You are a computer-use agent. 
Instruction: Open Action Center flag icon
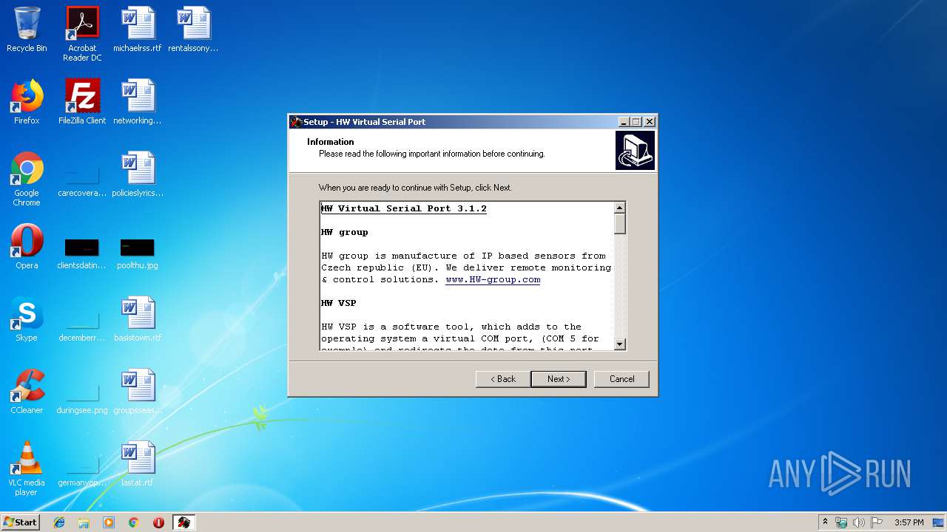877,522
